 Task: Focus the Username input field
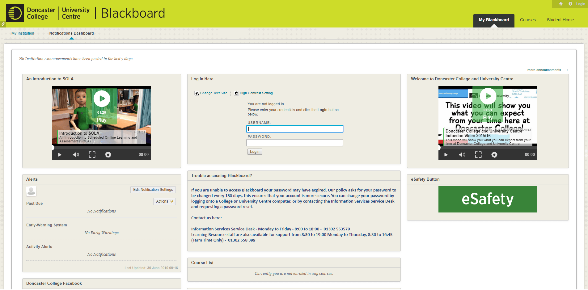tap(295, 129)
